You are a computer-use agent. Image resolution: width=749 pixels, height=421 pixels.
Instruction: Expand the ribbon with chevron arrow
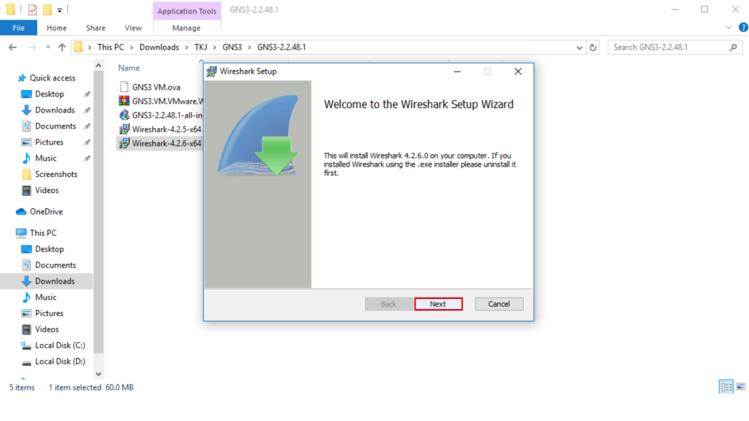tap(728, 28)
